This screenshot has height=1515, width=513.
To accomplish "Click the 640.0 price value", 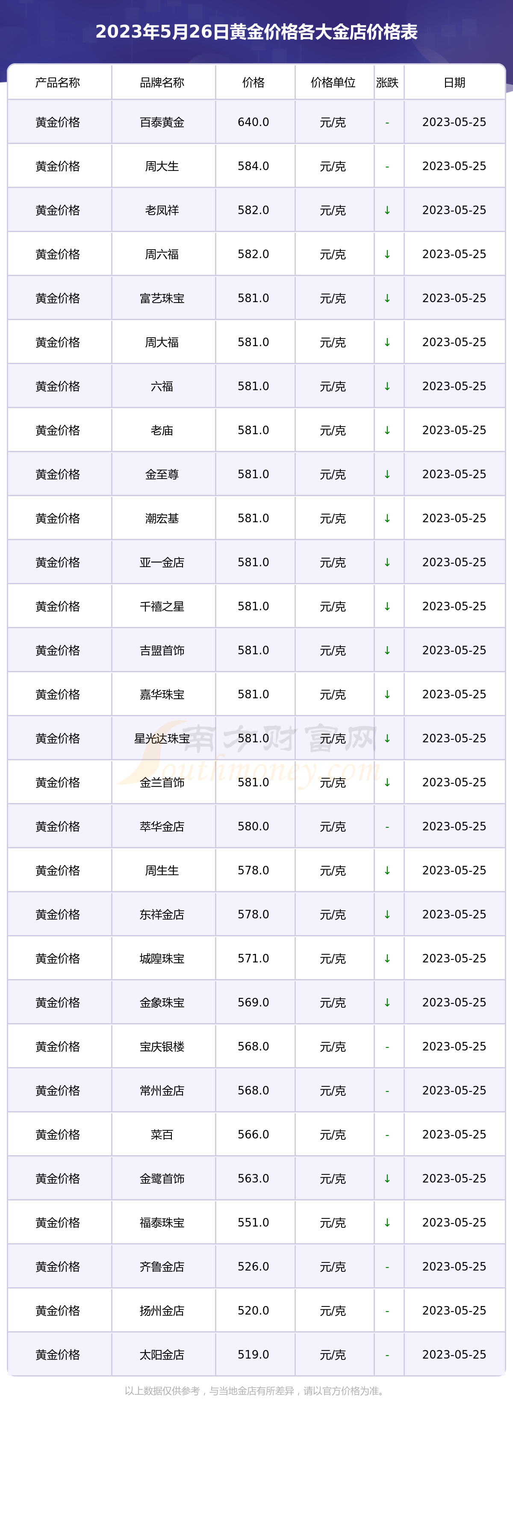I will point(254,122).
